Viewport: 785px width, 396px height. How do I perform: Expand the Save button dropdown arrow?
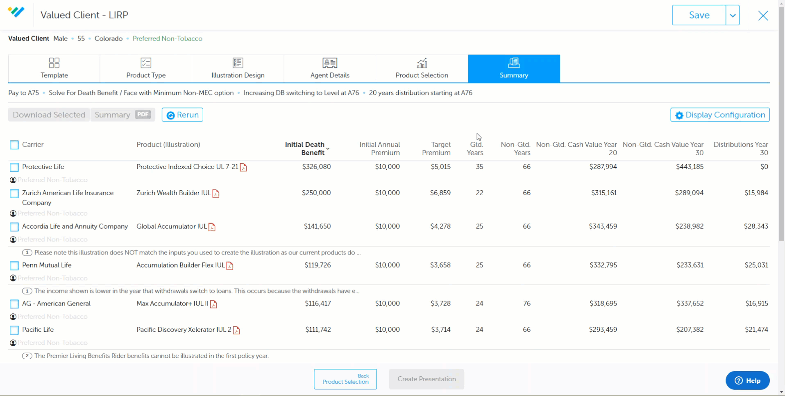[x=733, y=16]
